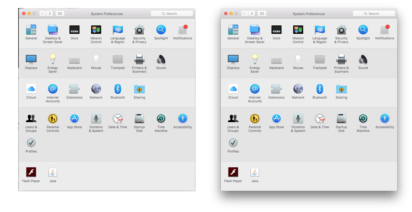
Task: Click Search field in left window
Action: coord(172,14)
